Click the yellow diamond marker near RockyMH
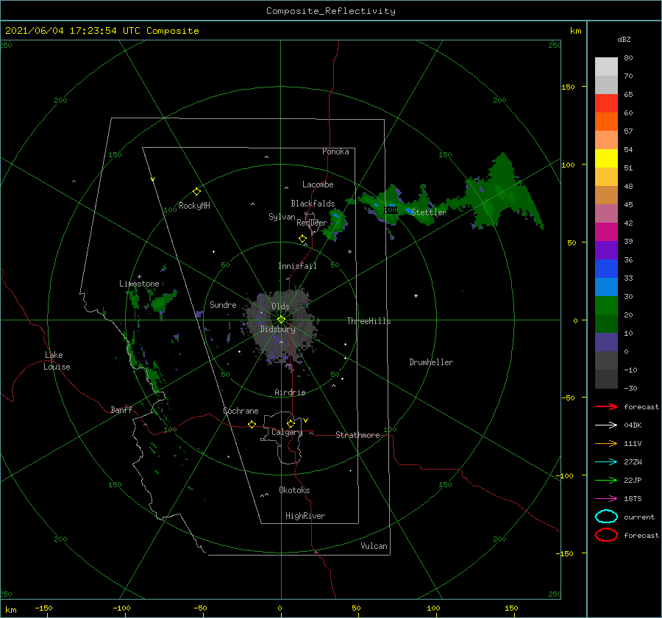Image resolution: width=662 pixels, height=618 pixels. click(196, 192)
